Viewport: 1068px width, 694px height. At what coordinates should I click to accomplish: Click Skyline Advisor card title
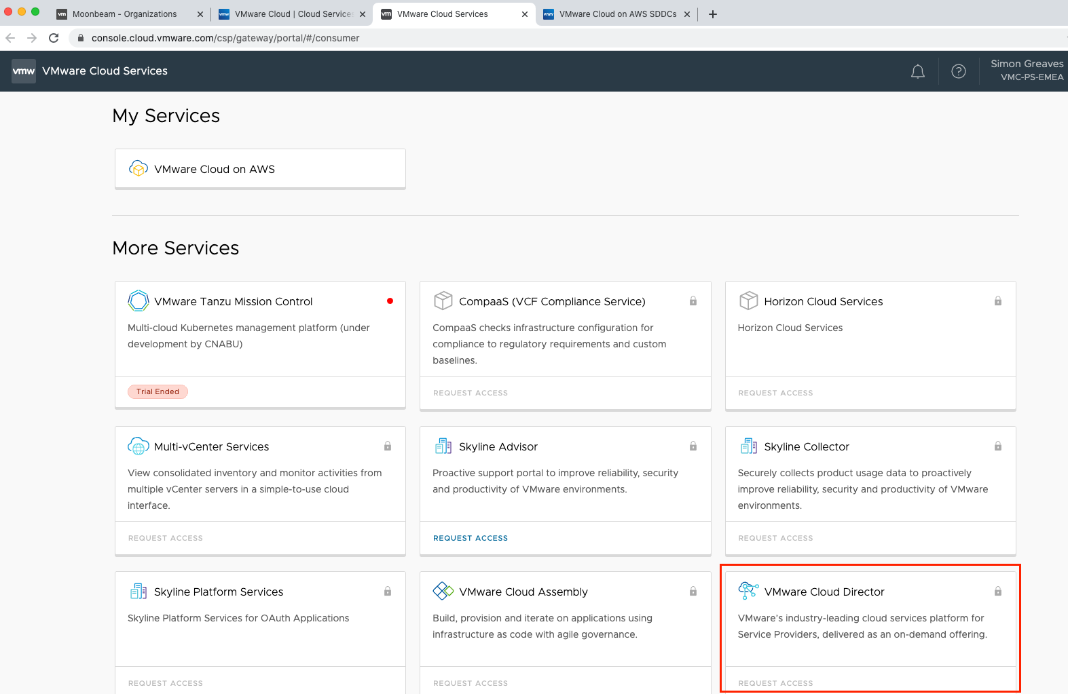coord(498,446)
